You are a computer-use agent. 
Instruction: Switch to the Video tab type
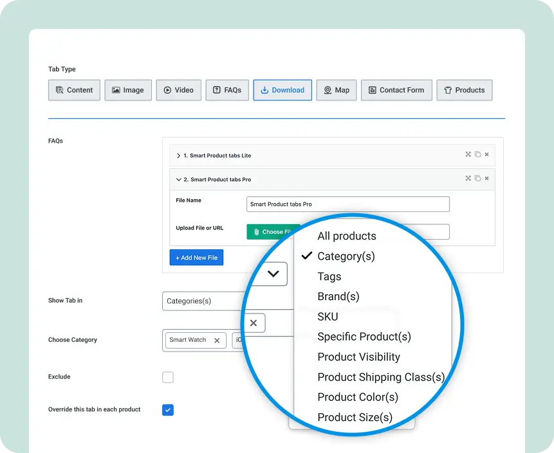click(178, 90)
